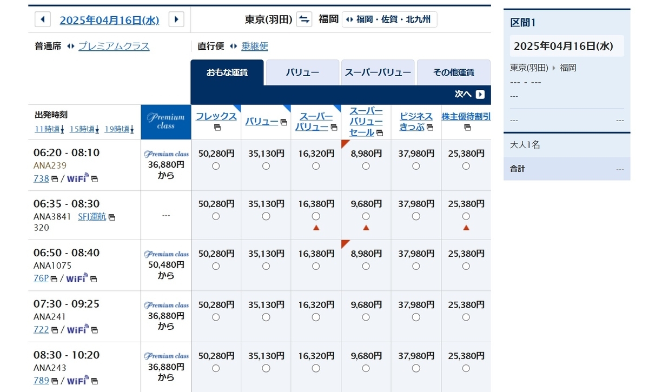Open WiFi info icon for ANA1075

click(x=94, y=279)
